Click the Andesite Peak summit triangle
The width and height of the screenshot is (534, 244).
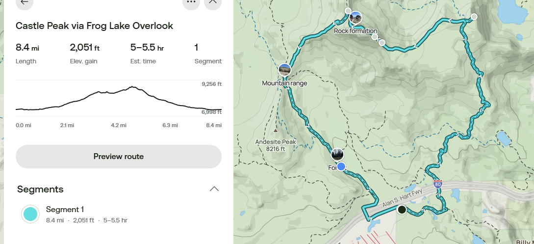[x=276, y=131]
